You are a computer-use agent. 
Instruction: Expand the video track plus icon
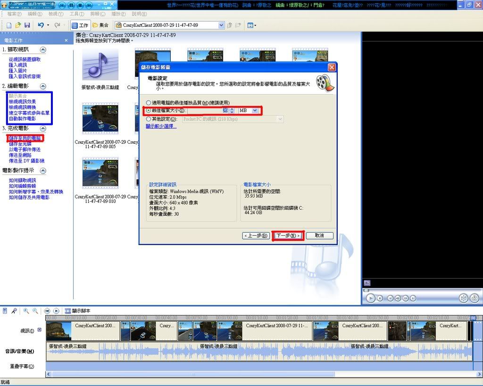(40, 330)
